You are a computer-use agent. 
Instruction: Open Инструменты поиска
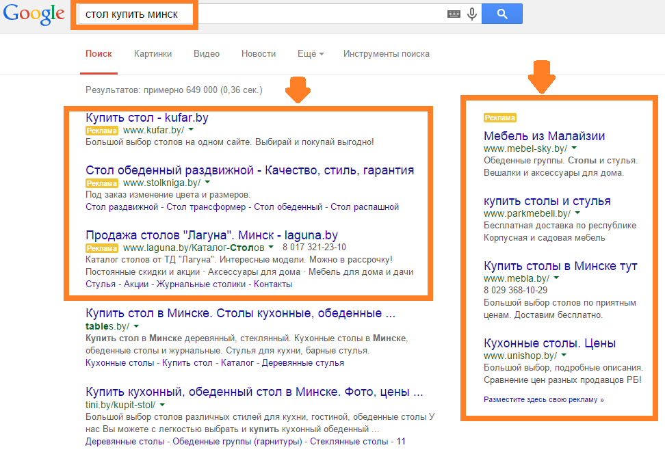click(x=387, y=54)
